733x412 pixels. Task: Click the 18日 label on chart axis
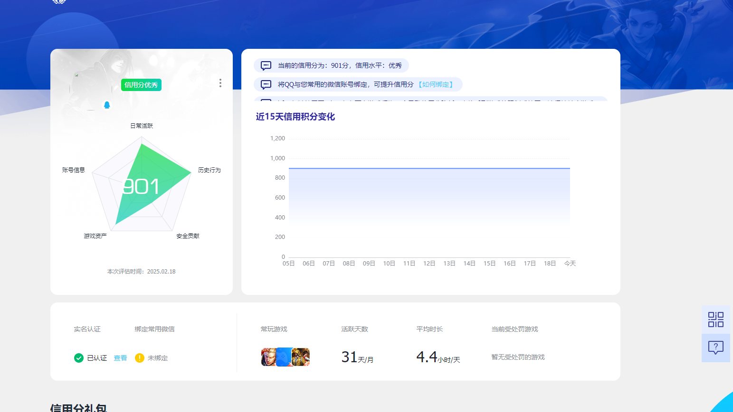pos(550,263)
